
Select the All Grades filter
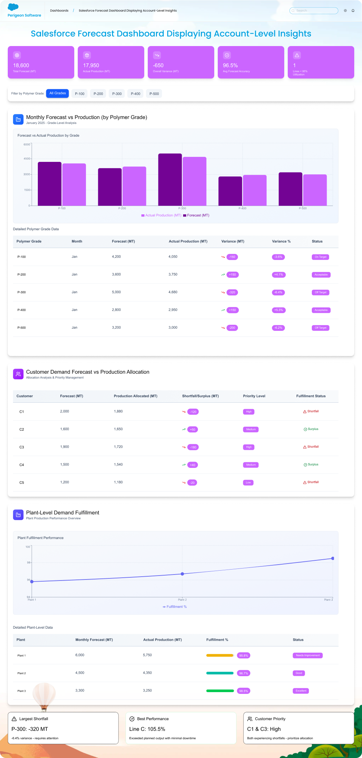point(57,94)
